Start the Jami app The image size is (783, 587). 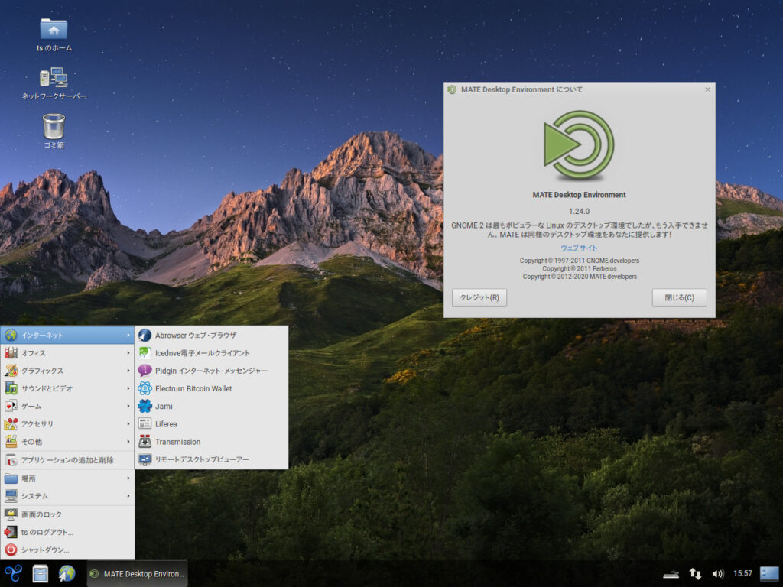[x=164, y=407]
